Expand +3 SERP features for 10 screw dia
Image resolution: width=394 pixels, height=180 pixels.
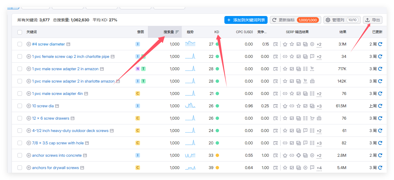[x=319, y=106]
